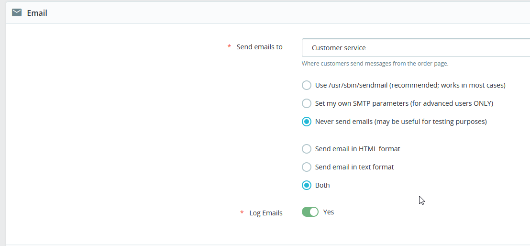Choose Send email in HTML format radio
This screenshot has height=246, width=530.
(x=307, y=149)
